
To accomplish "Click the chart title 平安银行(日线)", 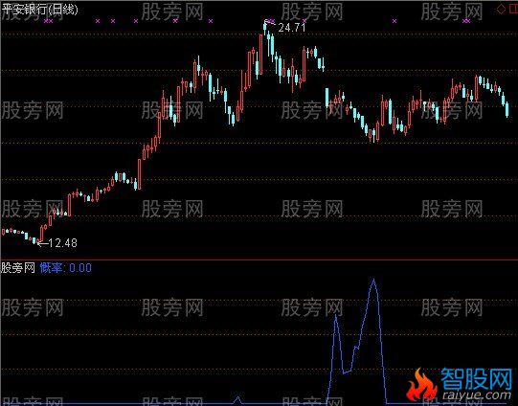I will pyautogui.click(x=39, y=10).
